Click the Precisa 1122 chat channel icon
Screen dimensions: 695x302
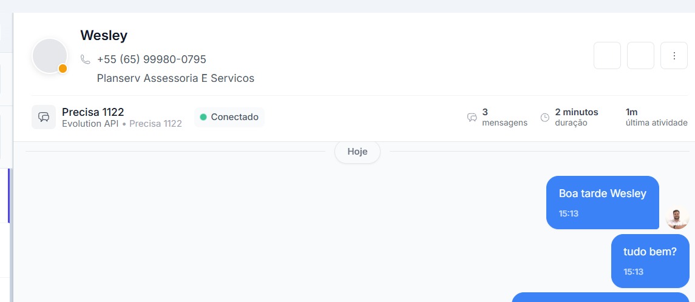click(x=44, y=117)
